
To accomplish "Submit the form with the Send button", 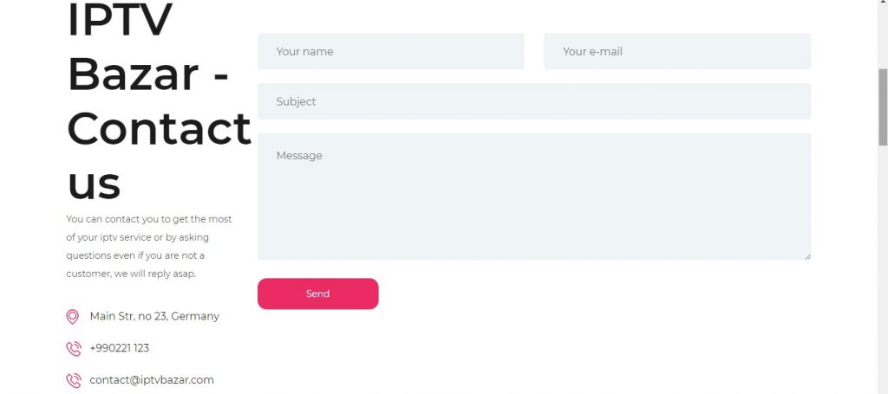I will point(317,294).
